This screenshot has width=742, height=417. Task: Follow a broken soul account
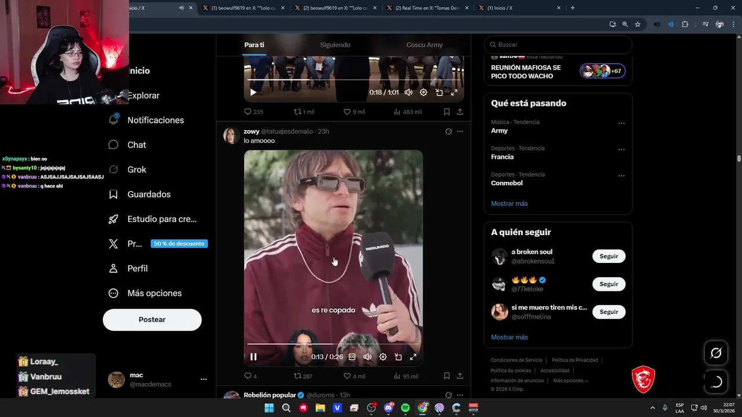click(x=609, y=257)
